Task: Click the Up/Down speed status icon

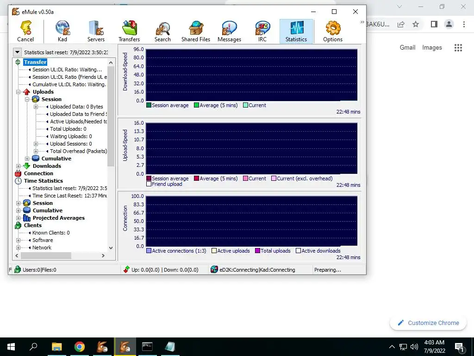Action: (126, 269)
